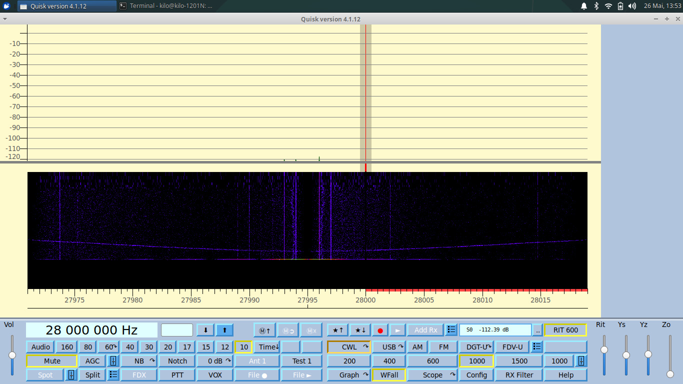Screen dimensions: 683x384
Task: Open the system volume tray icon
Action: 632,6
